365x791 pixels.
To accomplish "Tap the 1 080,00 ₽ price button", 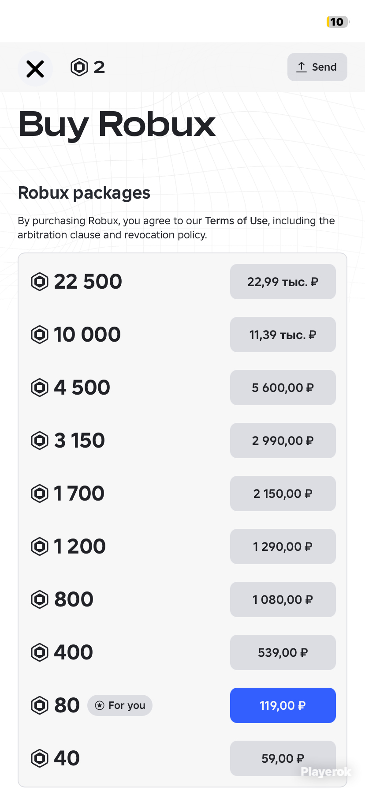I will pyautogui.click(x=283, y=599).
